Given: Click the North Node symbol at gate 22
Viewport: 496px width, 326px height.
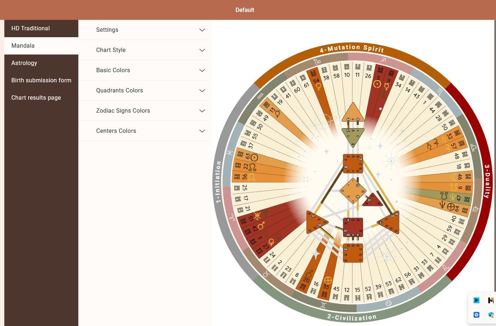Looking at the screenshot, I should [x=252, y=167].
